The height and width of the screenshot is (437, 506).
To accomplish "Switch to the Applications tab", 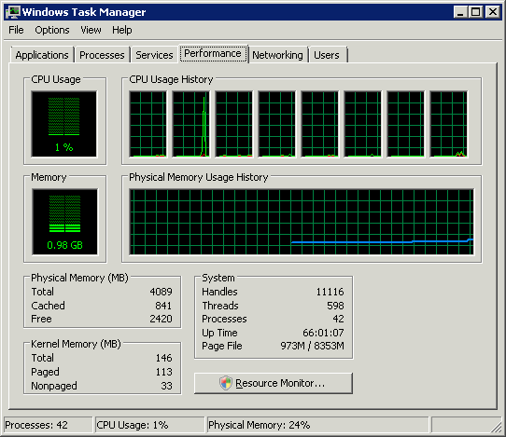I will [x=42, y=55].
